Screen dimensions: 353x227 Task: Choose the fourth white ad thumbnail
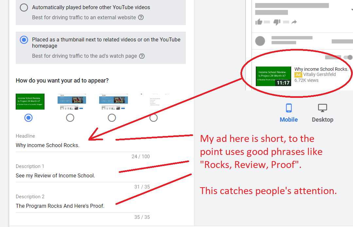[155, 101]
